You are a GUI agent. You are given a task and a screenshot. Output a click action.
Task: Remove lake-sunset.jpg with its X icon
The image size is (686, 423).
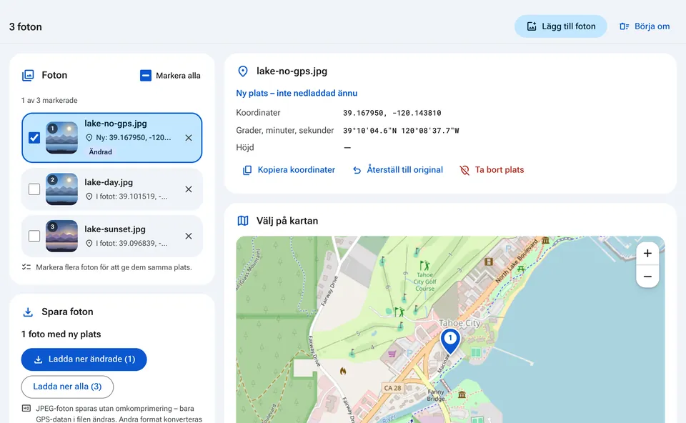(189, 237)
